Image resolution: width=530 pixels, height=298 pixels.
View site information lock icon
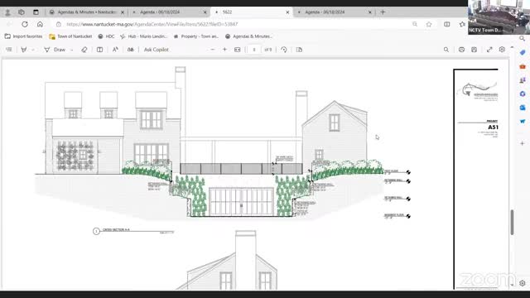(59, 24)
